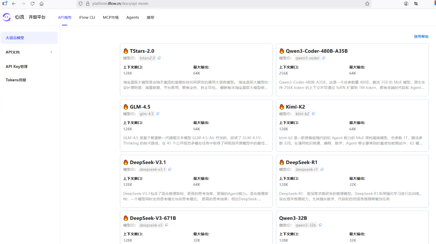Viewport: 436px width, 244px height.
Task: Open the Qwen3-32B model title
Action: pyautogui.click(x=293, y=218)
